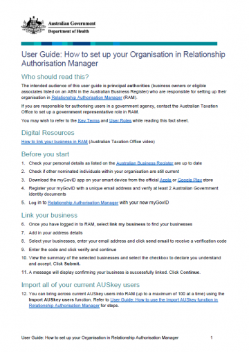The image size is (249, 352).
Task: Click step 8 'send email' instruction text
Action: pos(127,241)
